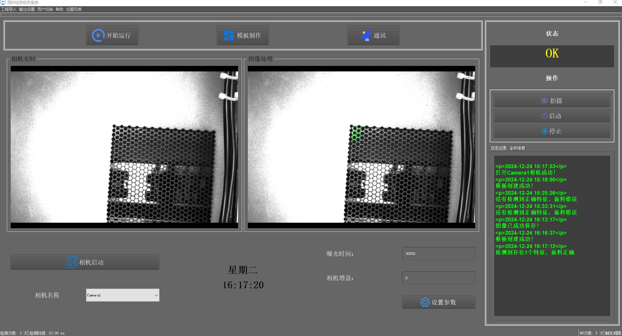Click the camera icon beside 拍摄

point(544,101)
